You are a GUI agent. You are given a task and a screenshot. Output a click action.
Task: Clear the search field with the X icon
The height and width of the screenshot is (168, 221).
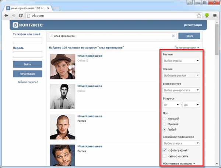[x=173, y=36]
